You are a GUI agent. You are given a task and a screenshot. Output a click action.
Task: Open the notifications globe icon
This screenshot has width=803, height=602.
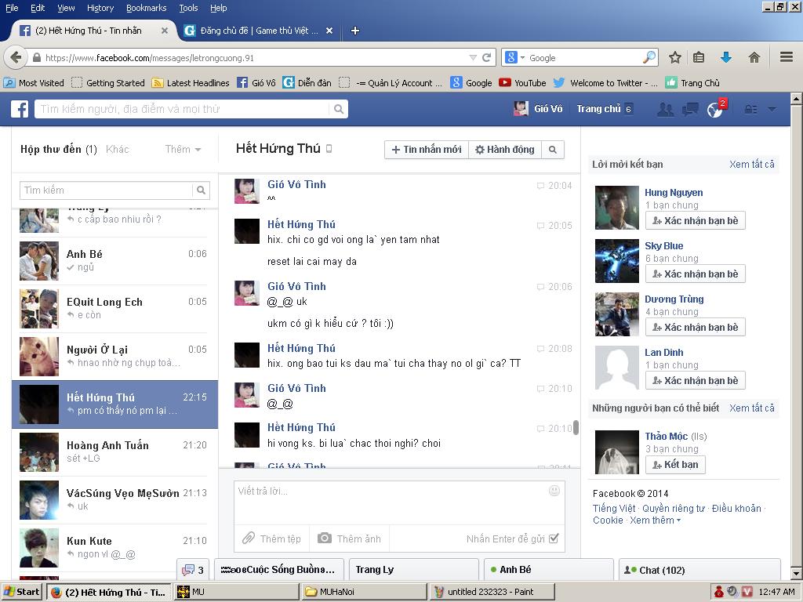point(714,110)
